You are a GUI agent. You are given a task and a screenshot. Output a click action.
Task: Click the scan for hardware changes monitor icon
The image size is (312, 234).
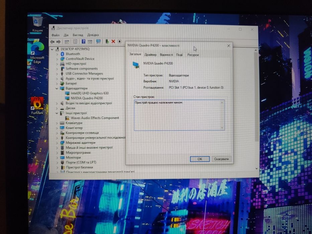[99, 41]
